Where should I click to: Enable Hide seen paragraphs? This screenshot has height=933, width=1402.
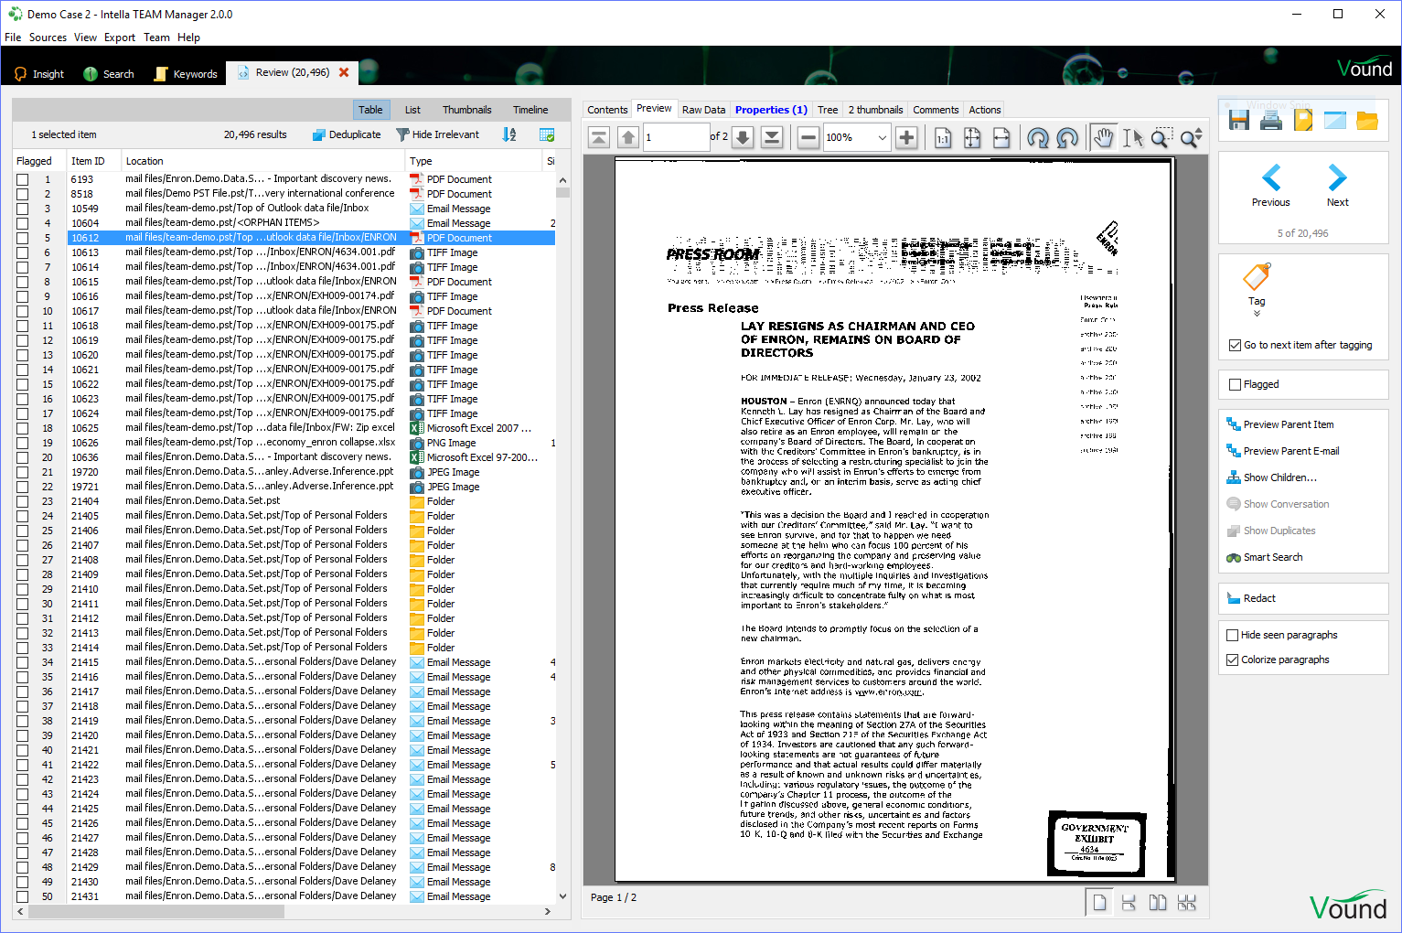point(1233,636)
